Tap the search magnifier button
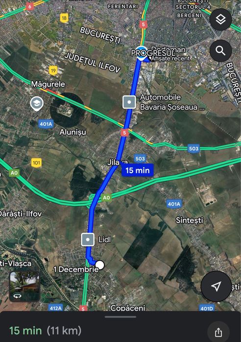This screenshot has height=342, width=241. click(221, 51)
